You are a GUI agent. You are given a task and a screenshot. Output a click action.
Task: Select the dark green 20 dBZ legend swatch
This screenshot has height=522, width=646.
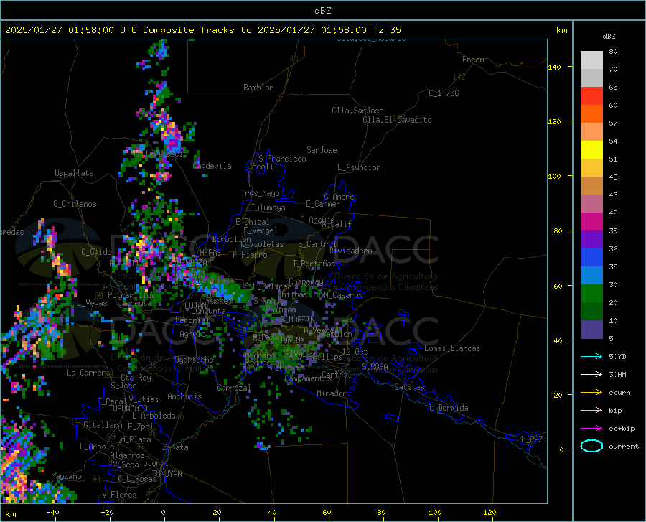[591, 312]
